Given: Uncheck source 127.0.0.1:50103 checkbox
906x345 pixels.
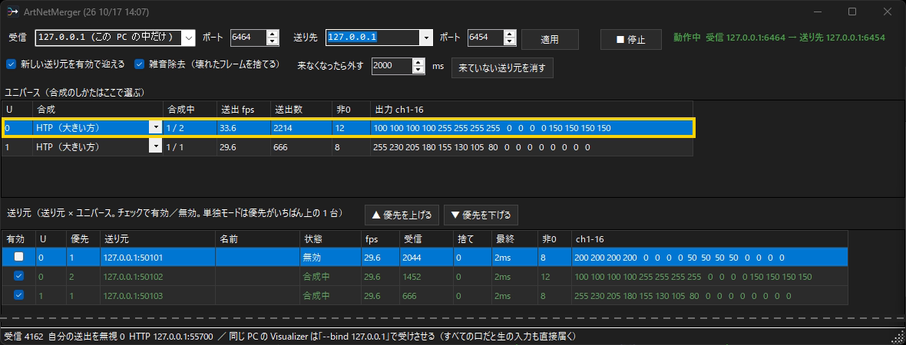Looking at the screenshot, I should tap(19, 295).
